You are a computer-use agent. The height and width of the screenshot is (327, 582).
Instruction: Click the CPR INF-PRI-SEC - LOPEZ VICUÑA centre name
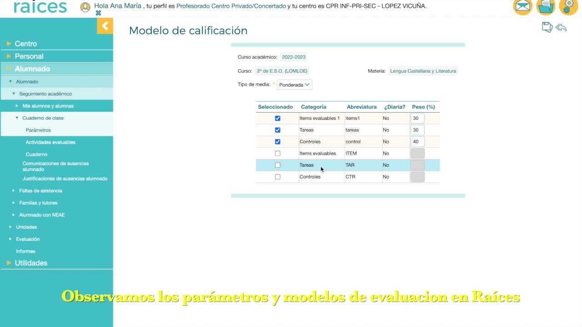[376, 6]
